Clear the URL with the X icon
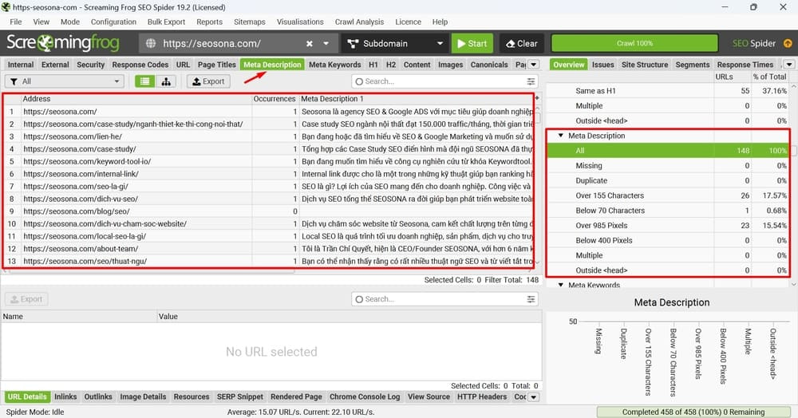Viewport: 798px width, 418px height. coord(310,44)
